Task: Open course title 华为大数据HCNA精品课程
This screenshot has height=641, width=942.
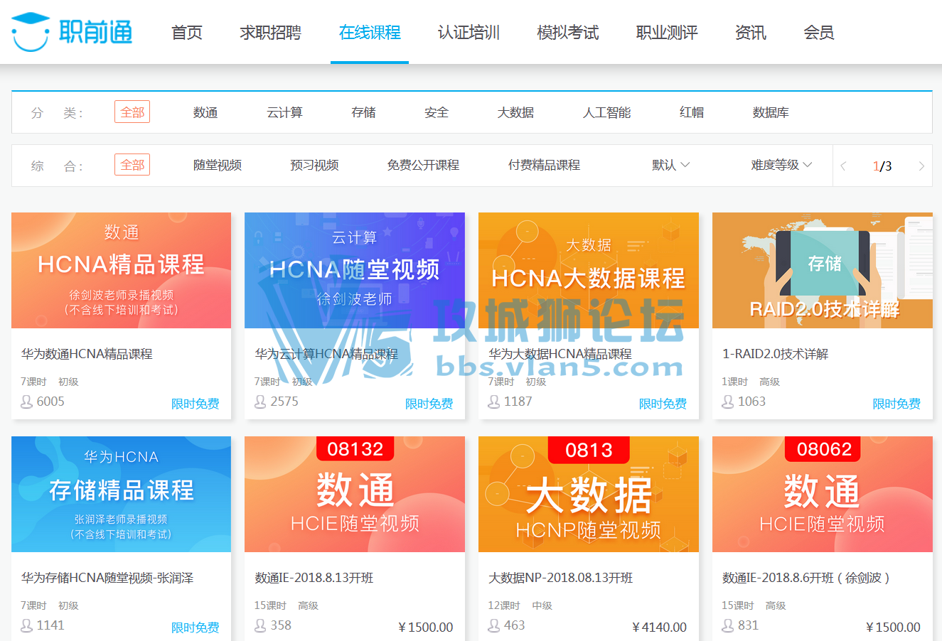Action: [x=560, y=354]
